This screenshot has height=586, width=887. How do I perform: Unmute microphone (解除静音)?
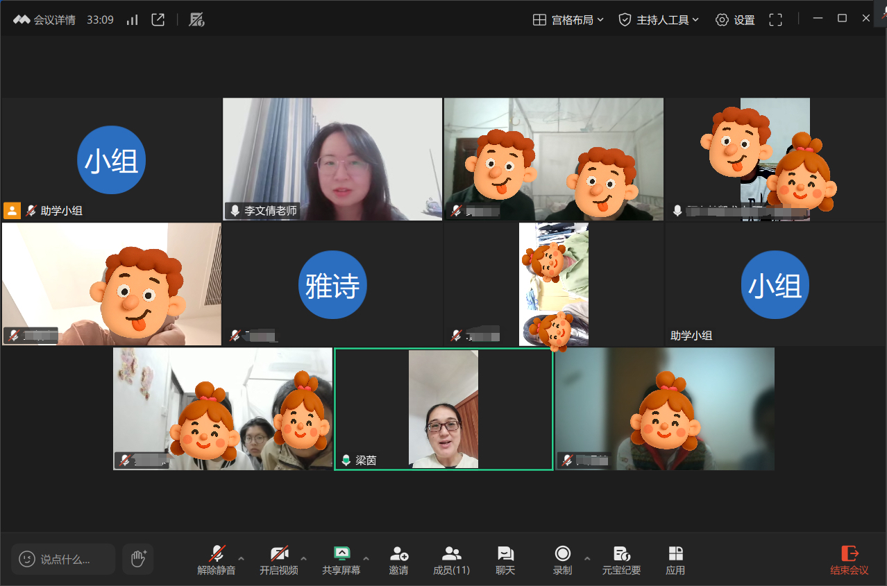(217, 560)
